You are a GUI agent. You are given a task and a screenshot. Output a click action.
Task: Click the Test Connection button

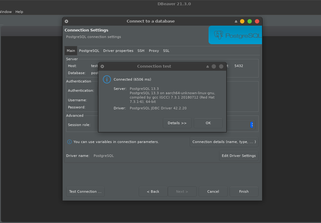point(85,191)
